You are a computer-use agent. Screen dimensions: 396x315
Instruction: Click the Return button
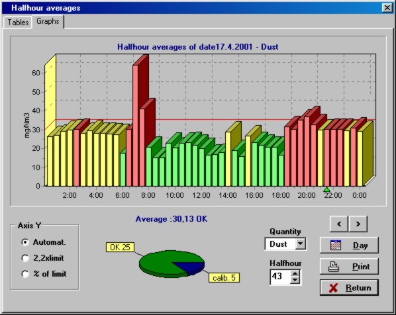[349, 287]
